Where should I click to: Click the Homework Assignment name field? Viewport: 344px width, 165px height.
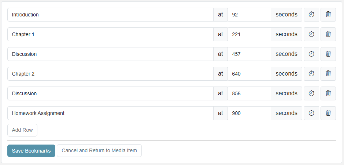(110, 113)
